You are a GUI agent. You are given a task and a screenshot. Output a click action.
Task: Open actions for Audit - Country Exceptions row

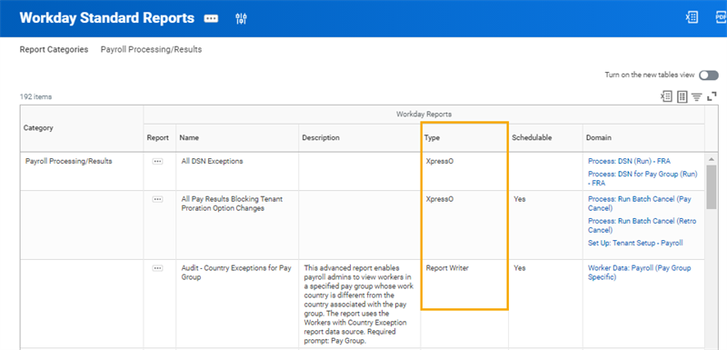click(157, 268)
